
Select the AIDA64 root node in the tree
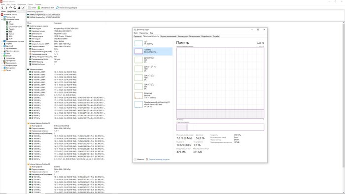tap(9, 14)
